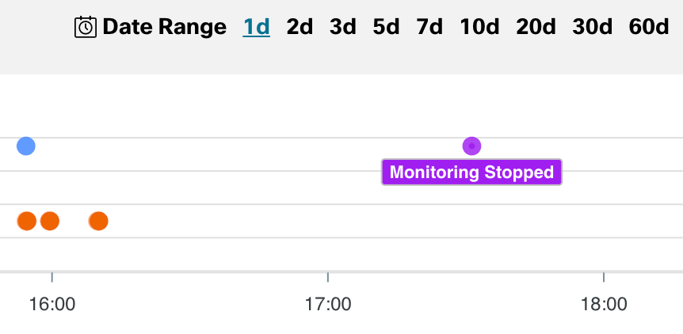
Task: Click the blue event dot on the timeline
Action: click(26, 146)
